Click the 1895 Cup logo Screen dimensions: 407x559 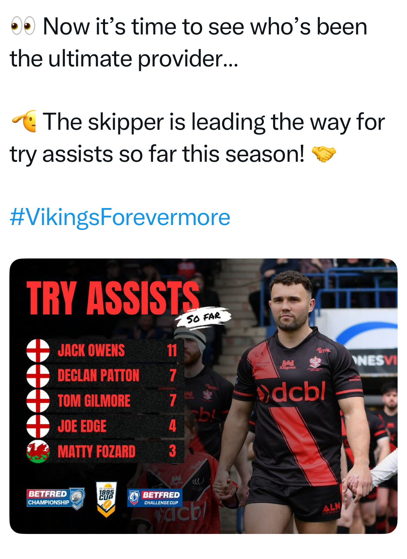pos(106,499)
